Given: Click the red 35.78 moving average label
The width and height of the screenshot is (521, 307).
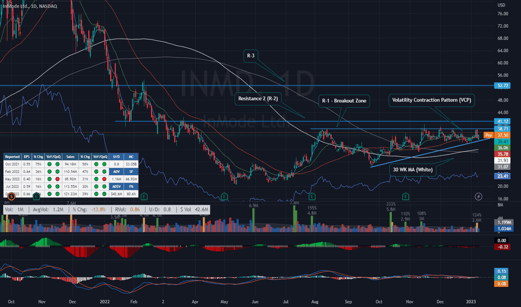Looking at the screenshot, I should click(502, 154).
